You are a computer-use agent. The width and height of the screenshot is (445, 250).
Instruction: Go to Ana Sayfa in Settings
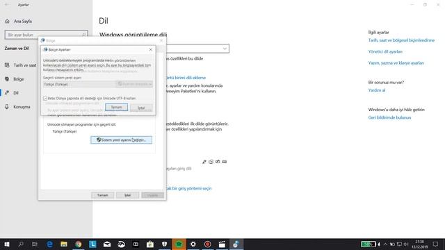pos(23,22)
